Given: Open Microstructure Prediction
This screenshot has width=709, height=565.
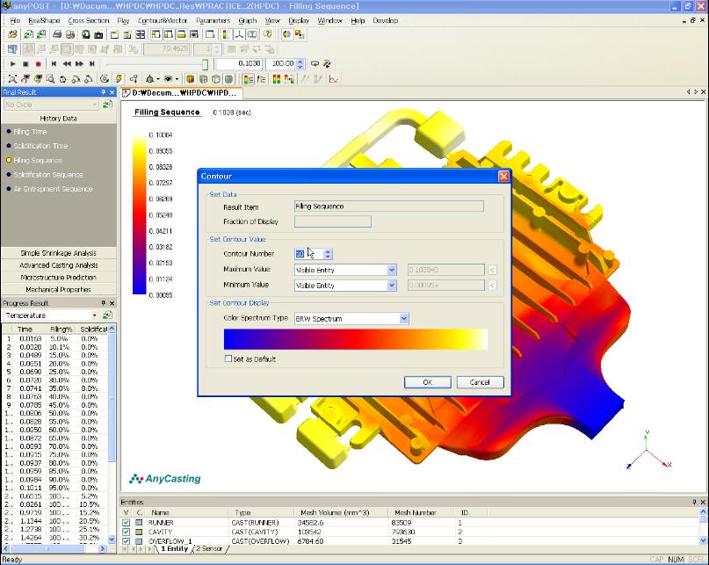Looking at the screenshot, I should point(58,278).
